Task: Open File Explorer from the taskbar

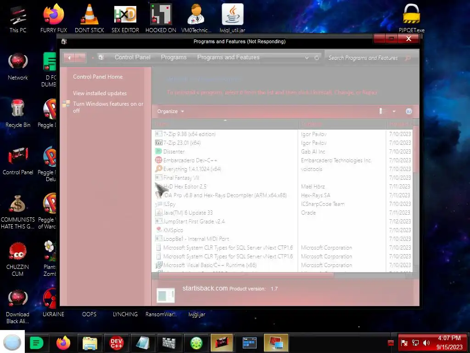Action: 90,342
